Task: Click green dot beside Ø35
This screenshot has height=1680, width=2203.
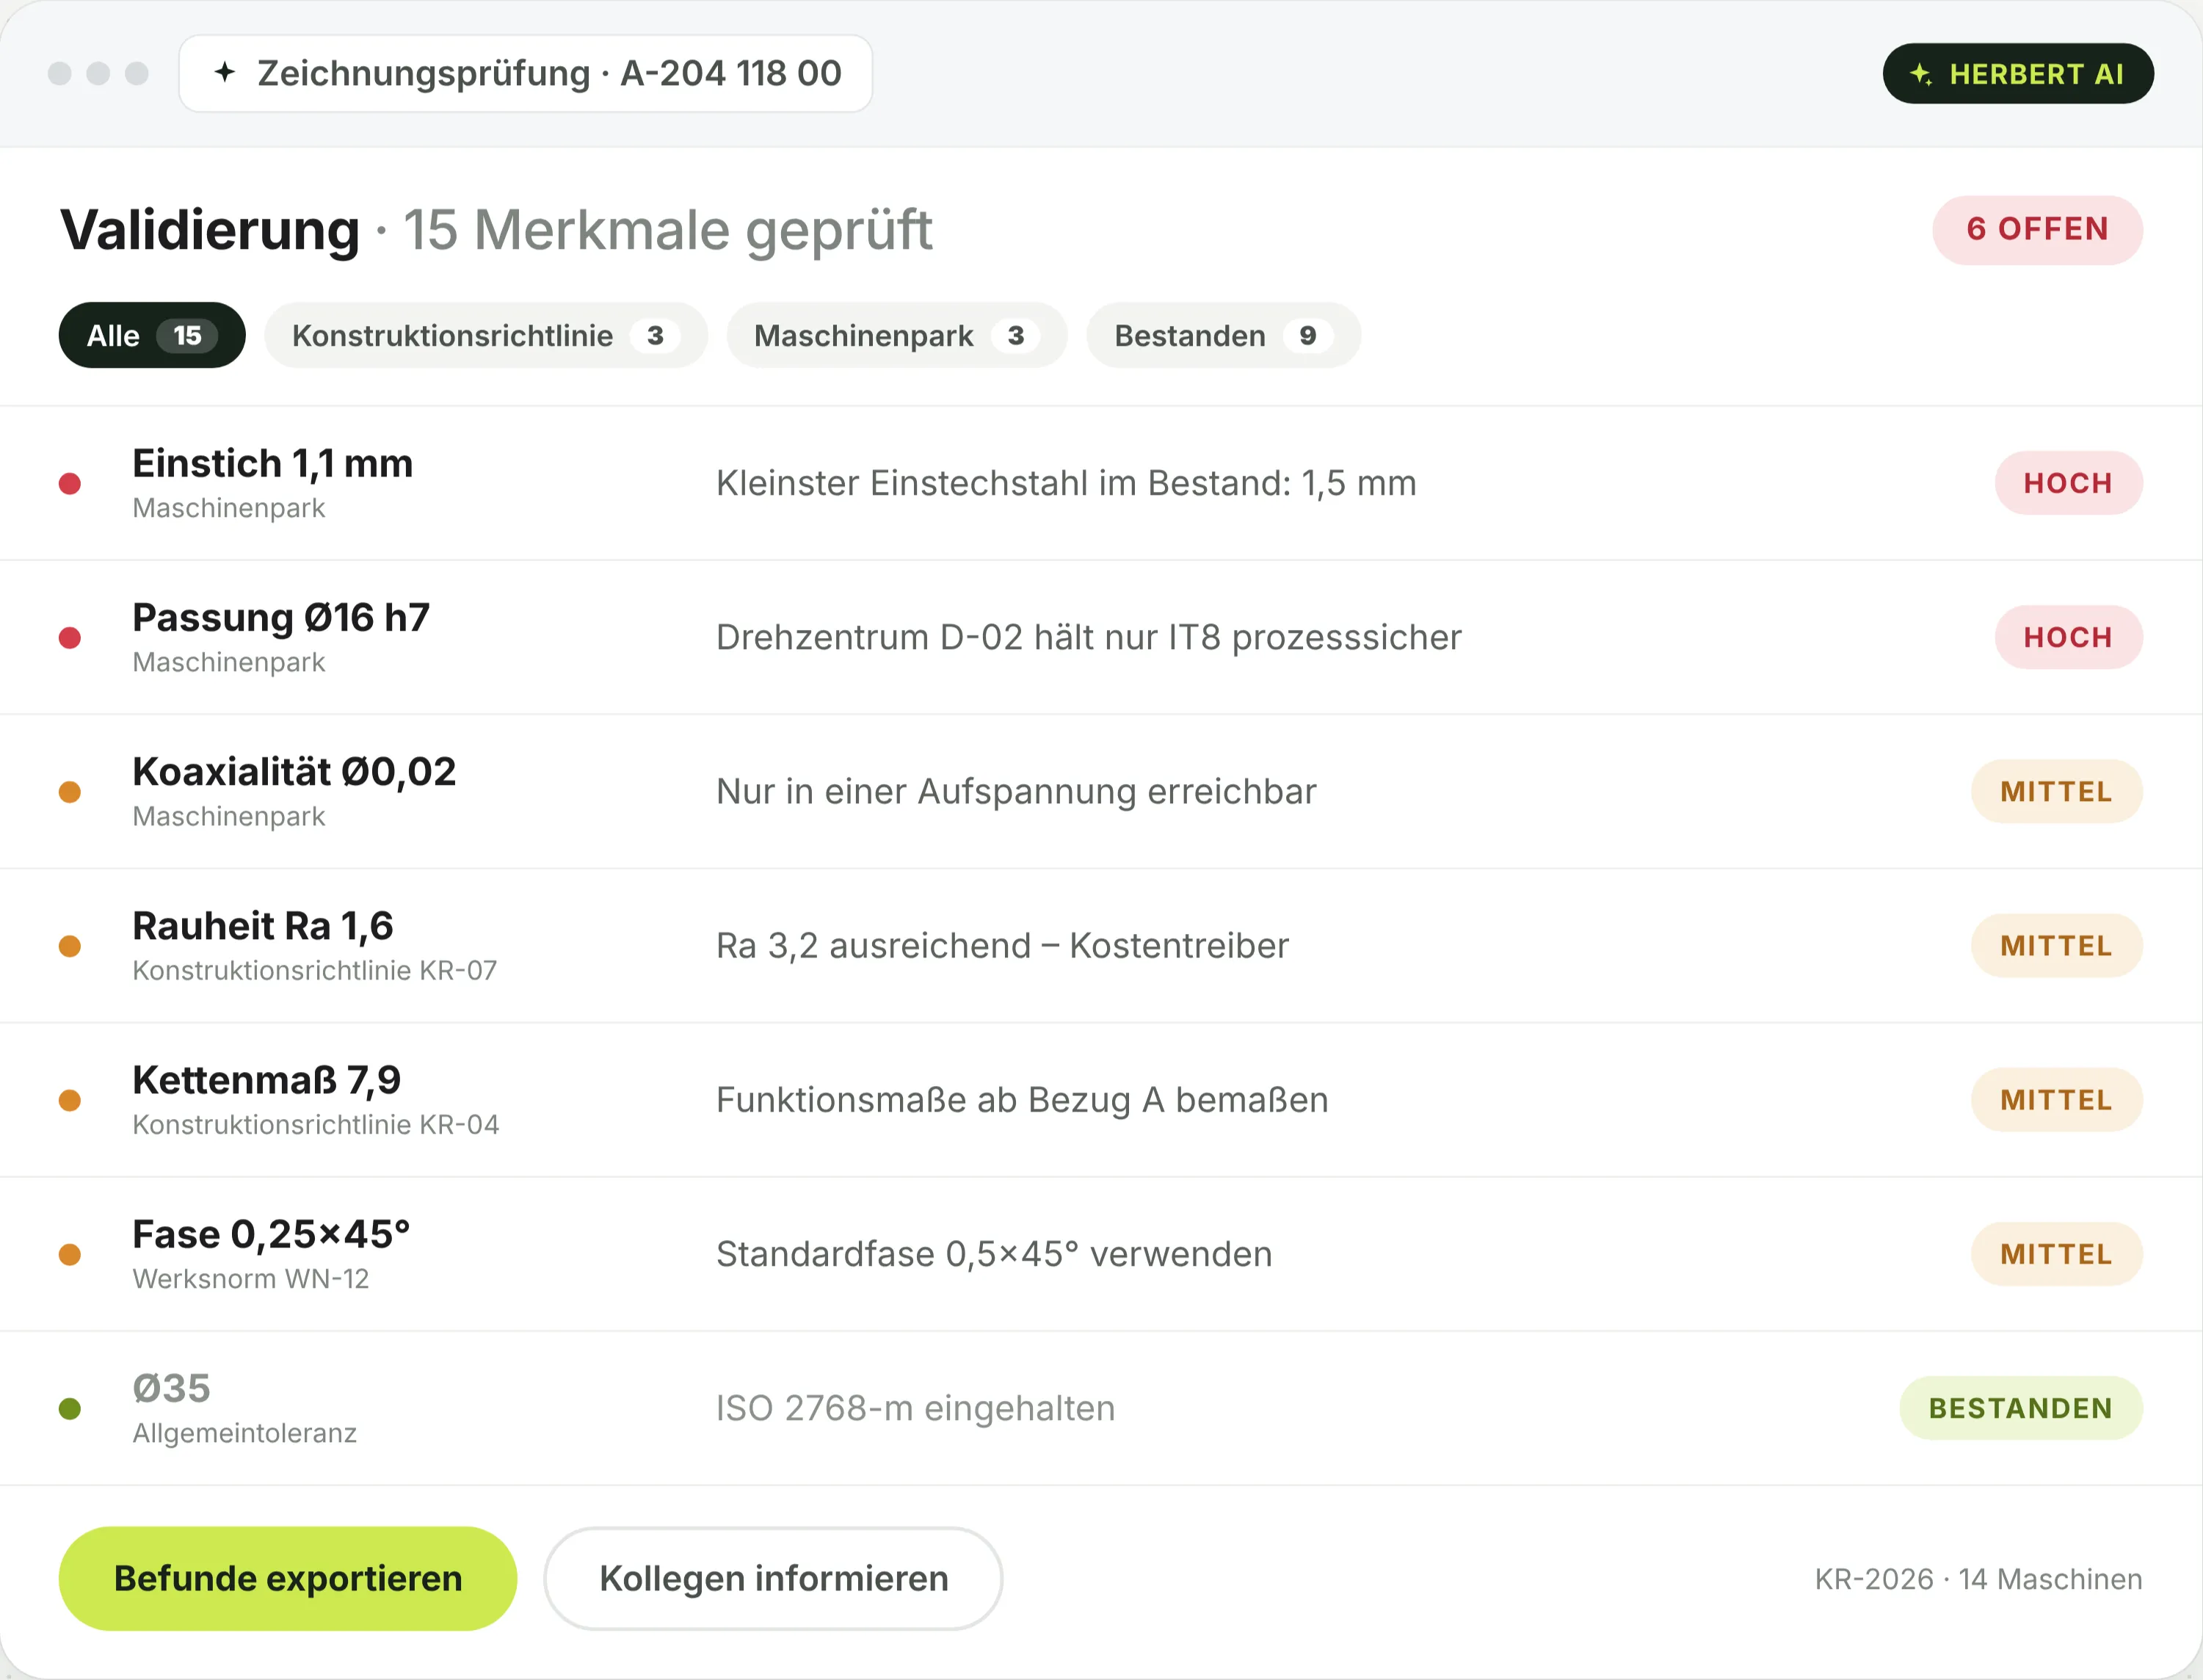Action: tap(70, 1408)
